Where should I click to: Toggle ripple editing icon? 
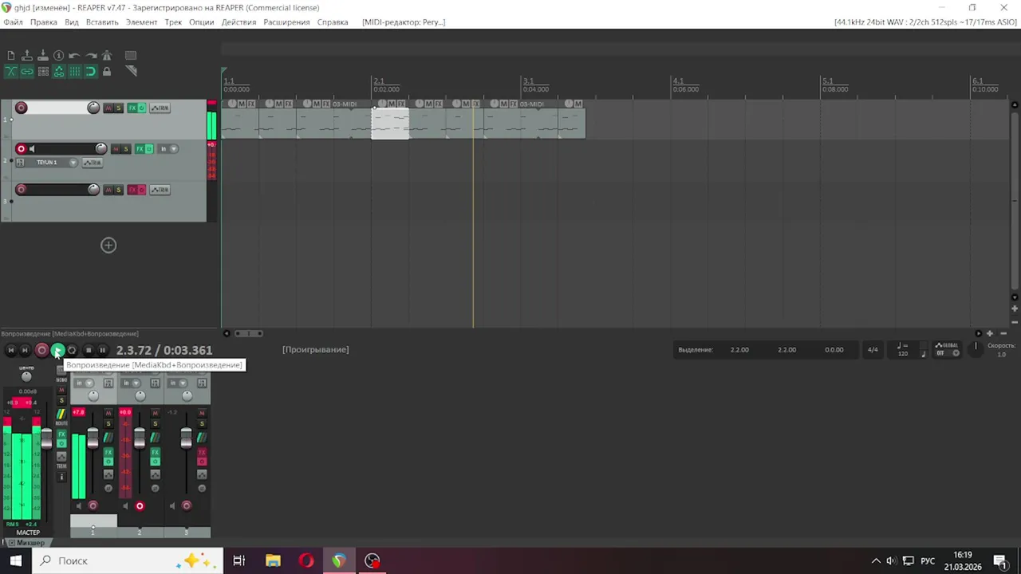(x=43, y=71)
